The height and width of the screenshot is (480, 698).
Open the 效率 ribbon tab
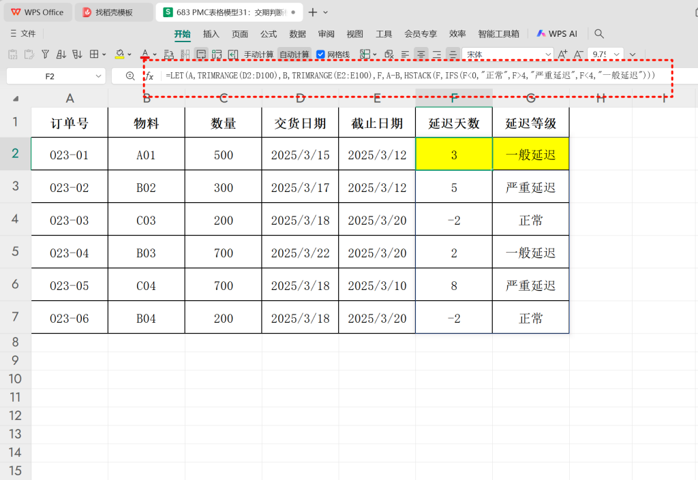(457, 34)
